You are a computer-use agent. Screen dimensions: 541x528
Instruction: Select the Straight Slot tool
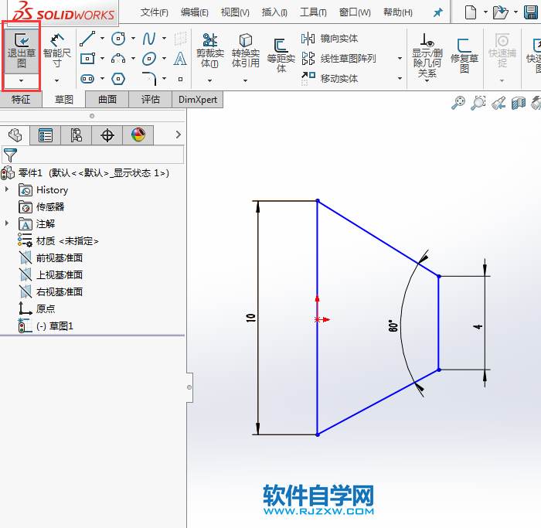click(87, 79)
